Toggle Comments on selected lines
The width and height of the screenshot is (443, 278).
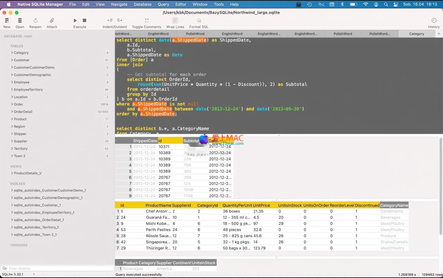pyautogui.click(x=146, y=21)
